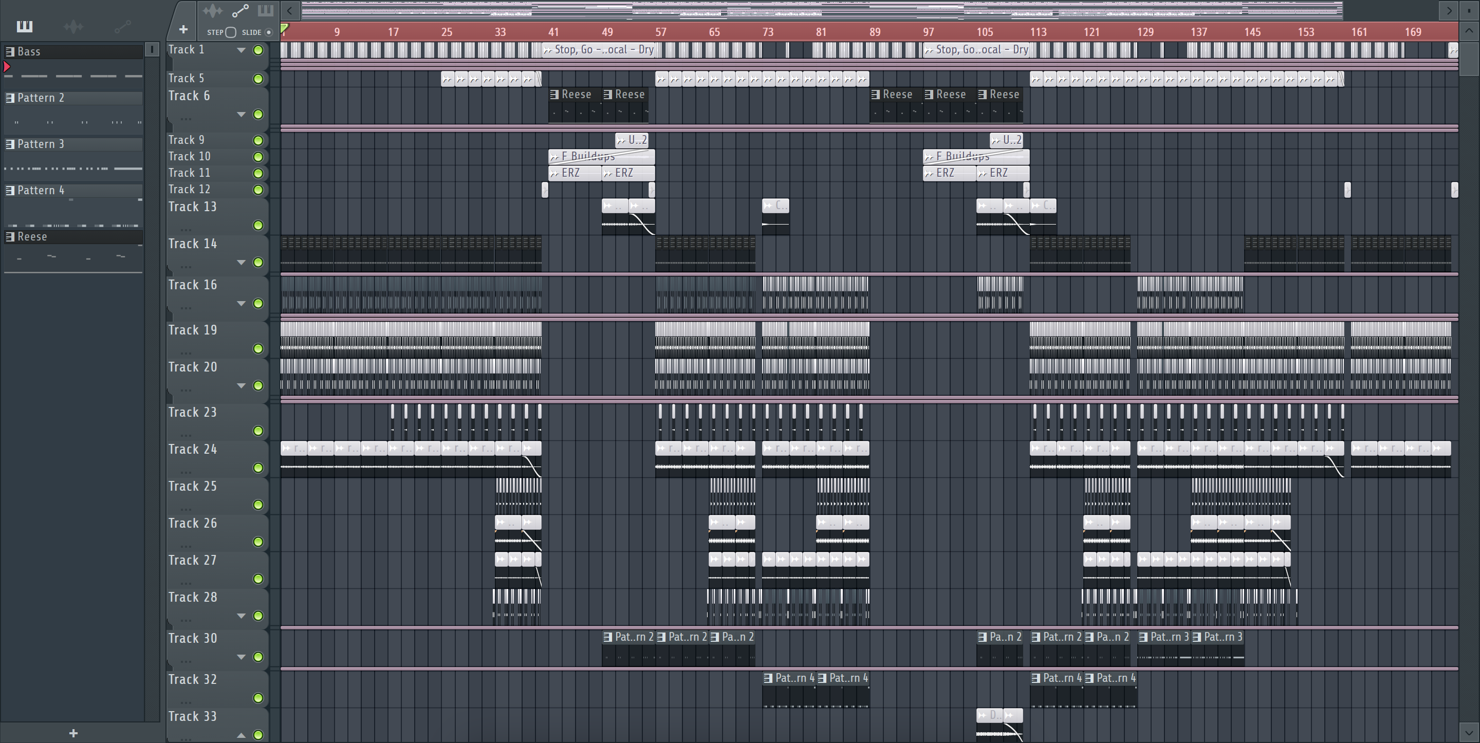Collapse the Track 16 group arrow

(242, 303)
